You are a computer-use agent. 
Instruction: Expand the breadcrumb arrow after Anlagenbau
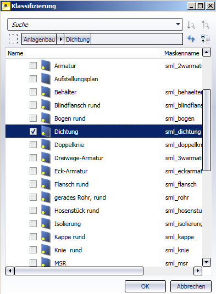60,39
